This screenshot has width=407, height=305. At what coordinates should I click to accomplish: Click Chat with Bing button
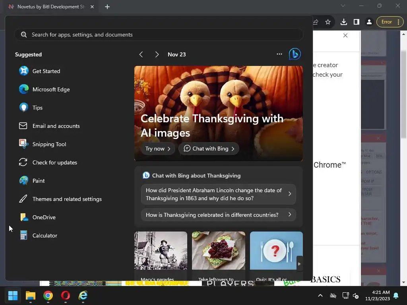(x=209, y=149)
